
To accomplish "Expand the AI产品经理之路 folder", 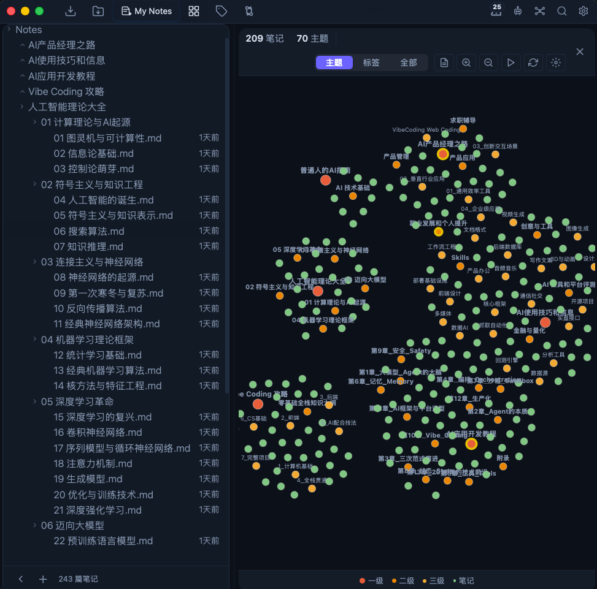I will 22,45.
